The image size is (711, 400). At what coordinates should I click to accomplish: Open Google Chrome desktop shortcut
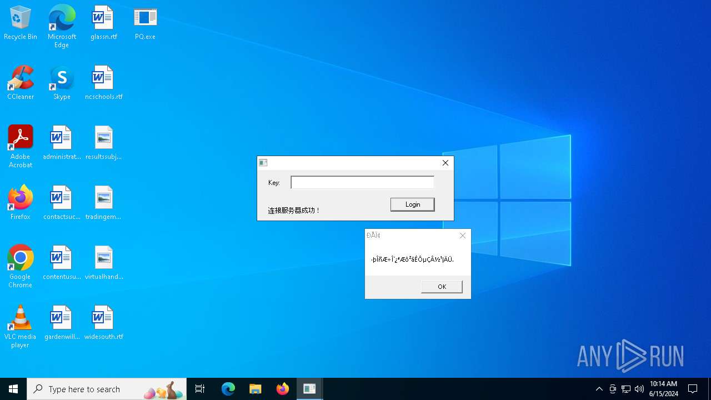coord(21,267)
